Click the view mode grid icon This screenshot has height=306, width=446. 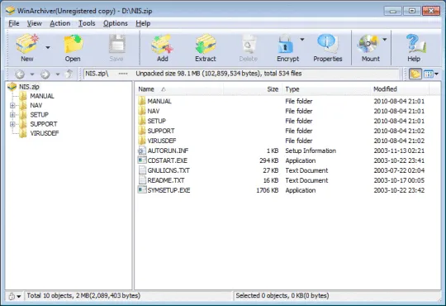428,74
